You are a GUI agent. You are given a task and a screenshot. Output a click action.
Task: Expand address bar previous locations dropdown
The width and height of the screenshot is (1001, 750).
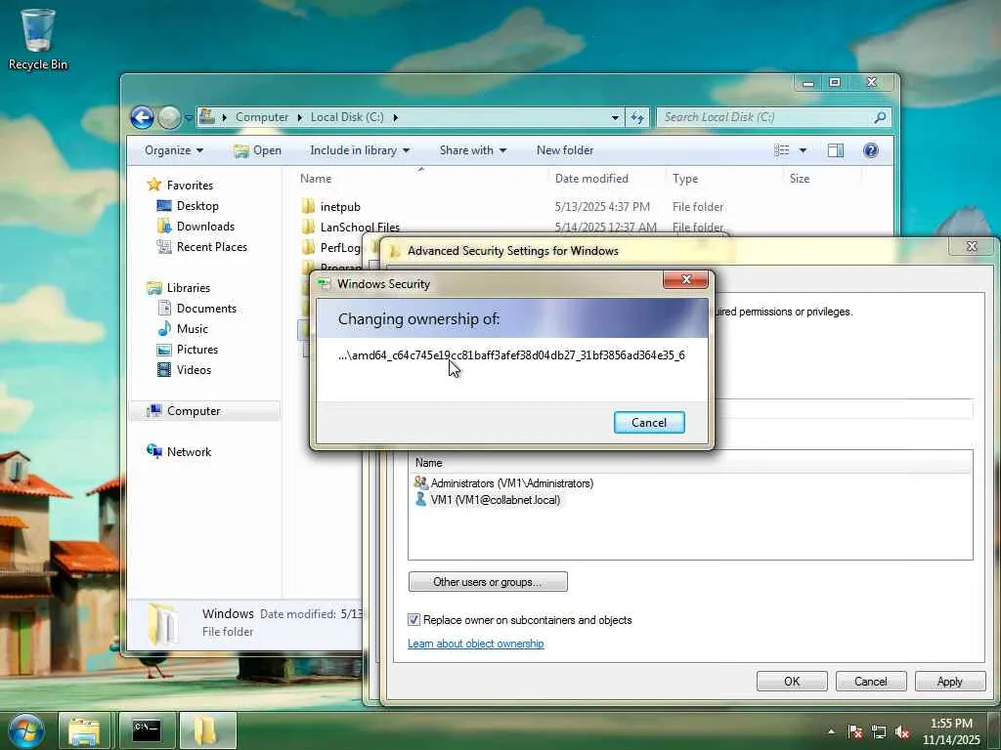[615, 117]
